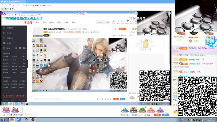Open the client download icon with the red badge
This screenshot has height=122, width=217.
pyautogui.click(x=127, y=22)
